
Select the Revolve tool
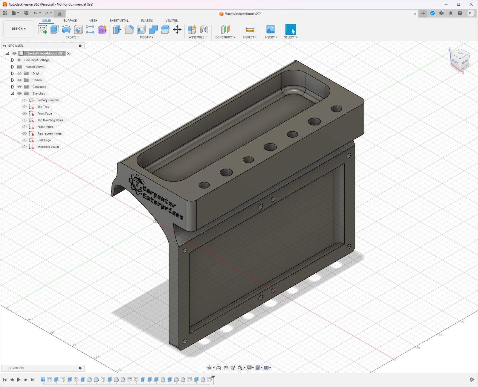66,29
